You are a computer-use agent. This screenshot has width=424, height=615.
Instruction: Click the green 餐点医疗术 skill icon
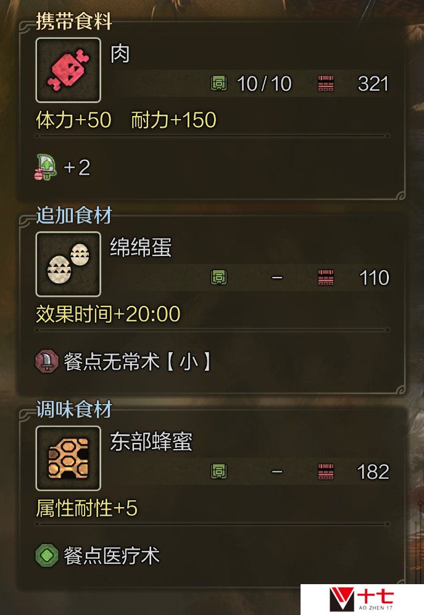coord(47,555)
